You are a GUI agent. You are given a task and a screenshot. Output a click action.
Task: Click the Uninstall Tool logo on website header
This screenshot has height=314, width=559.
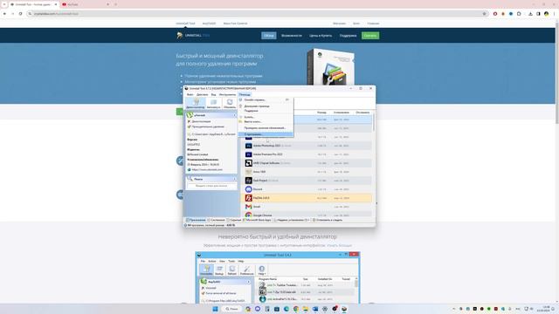pos(193,35)
